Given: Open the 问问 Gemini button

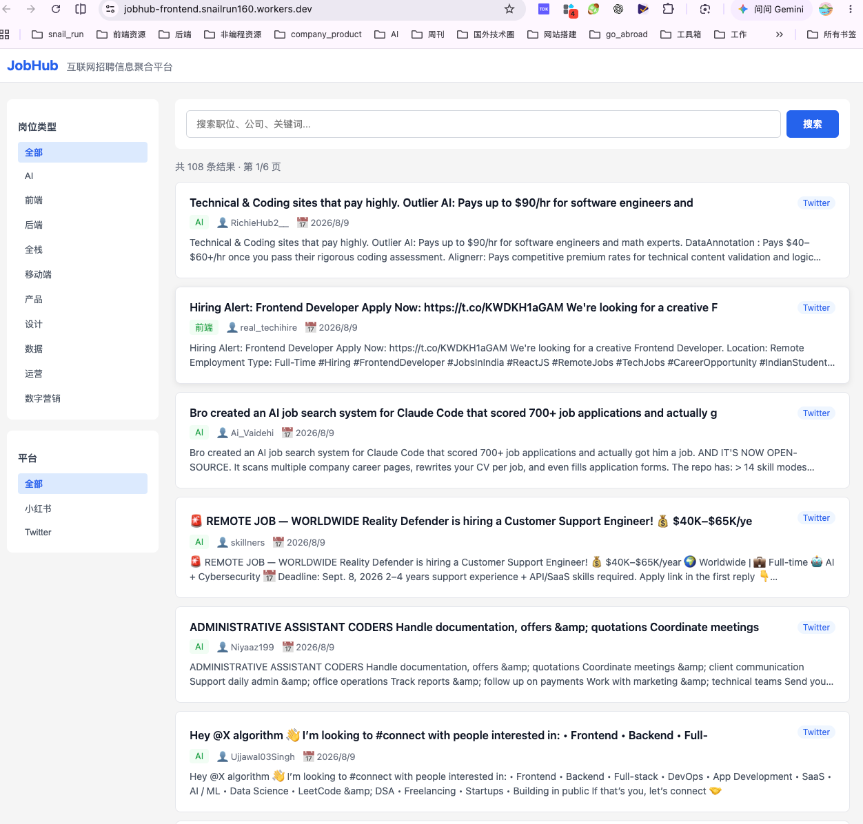Looking at the screenshot, I should (771, 9).
